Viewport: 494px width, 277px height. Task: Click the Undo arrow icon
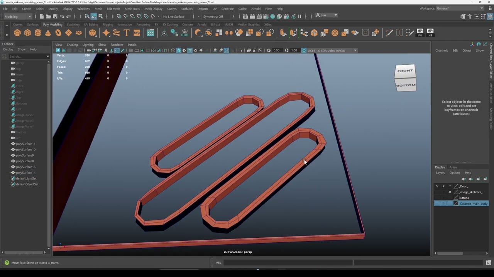click(x=62, y=16)
